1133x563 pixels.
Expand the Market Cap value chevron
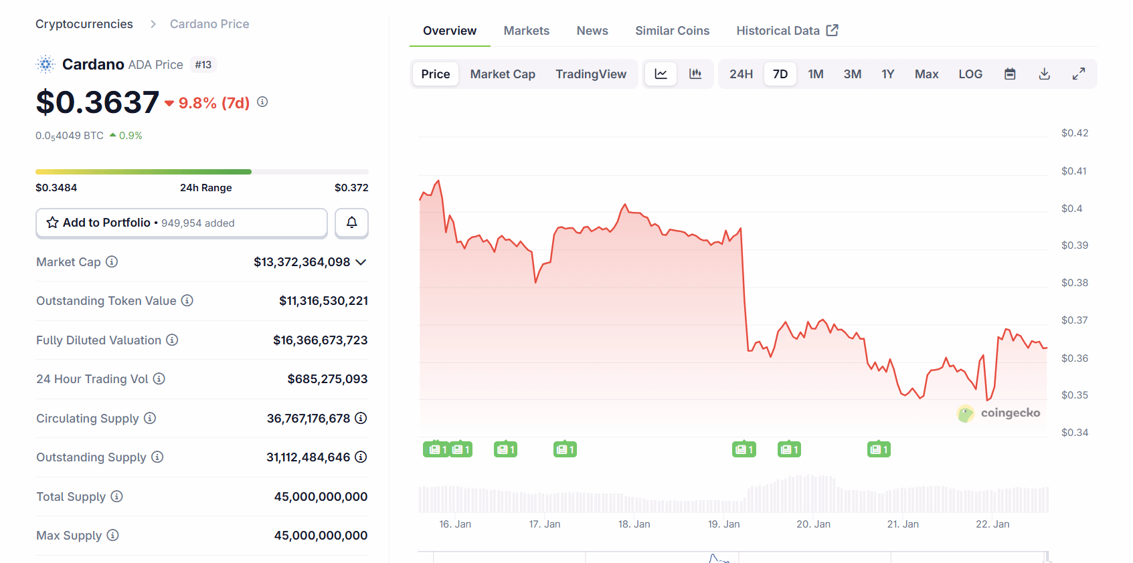point(361,262)
